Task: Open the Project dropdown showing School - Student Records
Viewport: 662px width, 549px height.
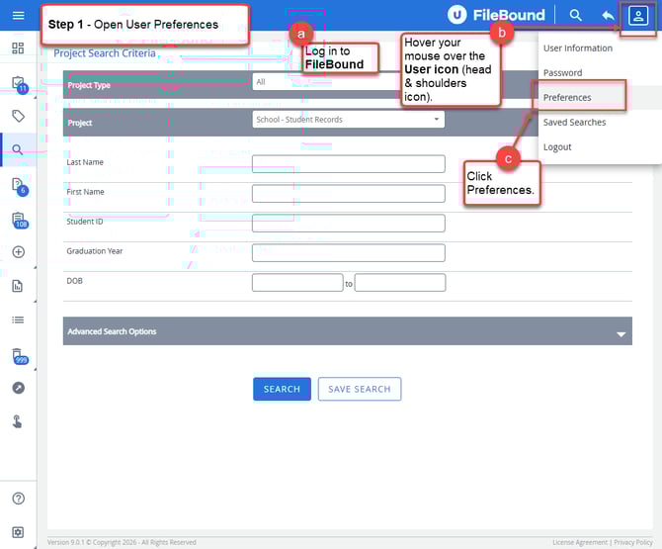Action: tap(348, 120)
